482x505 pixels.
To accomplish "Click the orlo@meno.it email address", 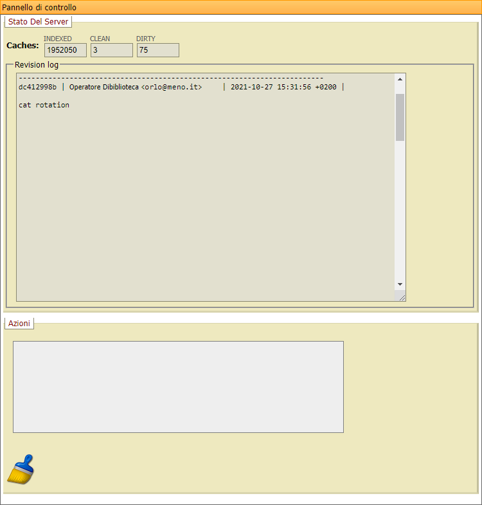I will pyautogui.click(x=172, y=87).
